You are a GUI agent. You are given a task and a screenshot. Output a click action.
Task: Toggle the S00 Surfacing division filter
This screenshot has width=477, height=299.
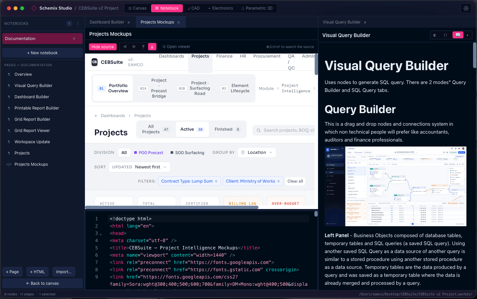[x=187, y=153]
